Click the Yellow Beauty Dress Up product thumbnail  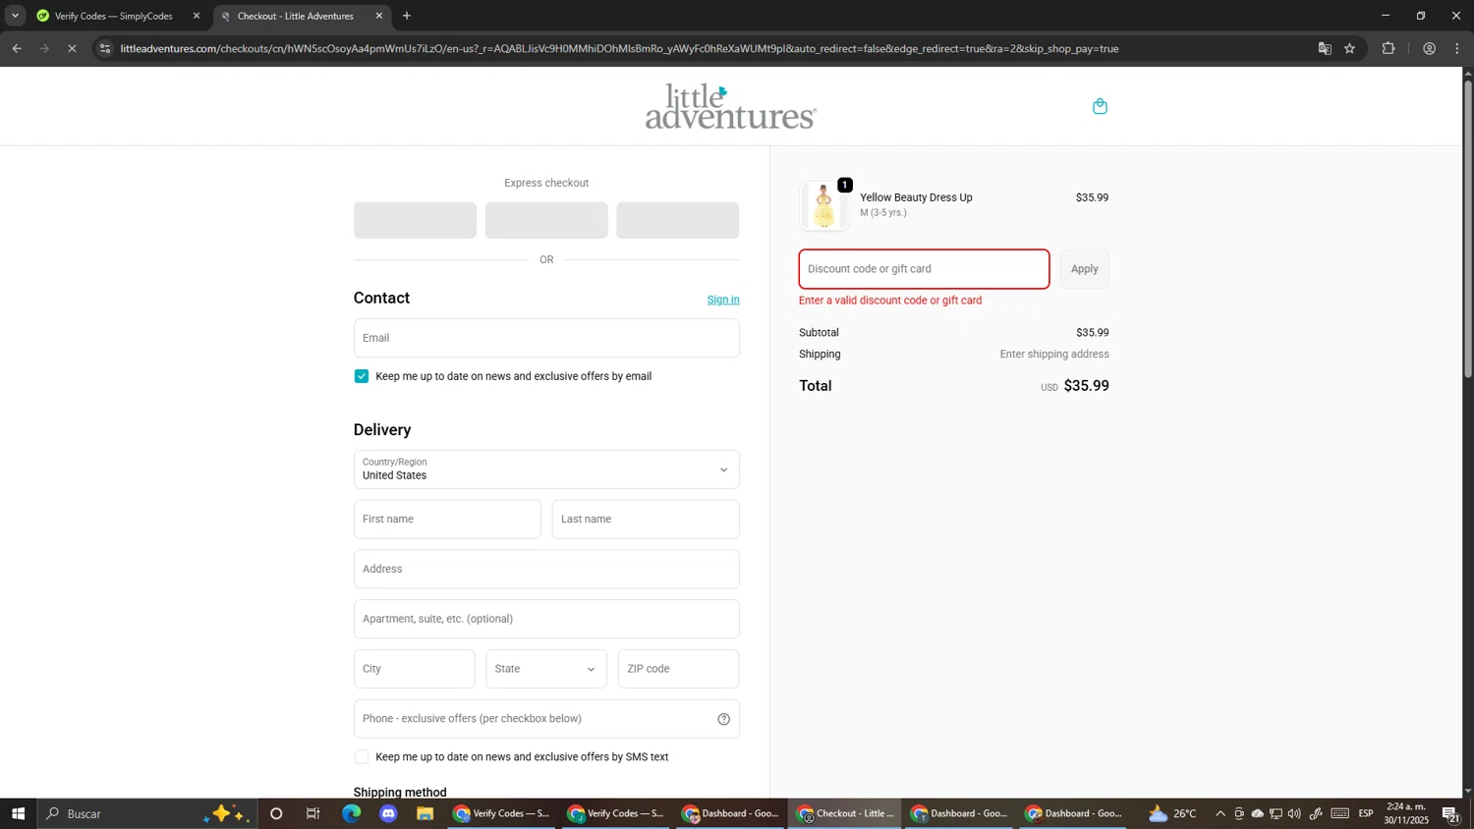click(824, 205)
